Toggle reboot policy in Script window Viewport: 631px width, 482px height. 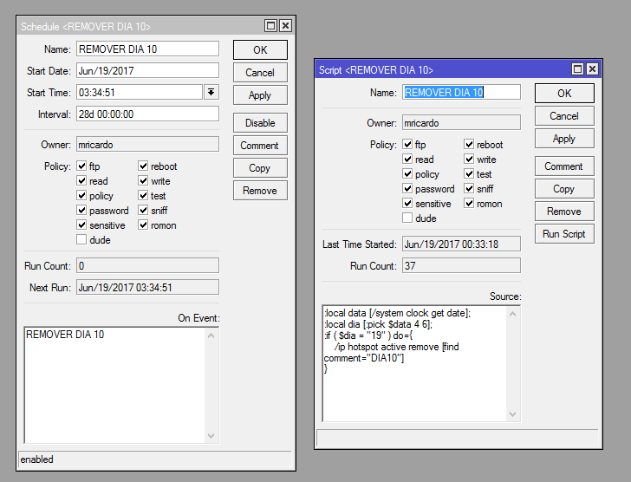[469, 144]
